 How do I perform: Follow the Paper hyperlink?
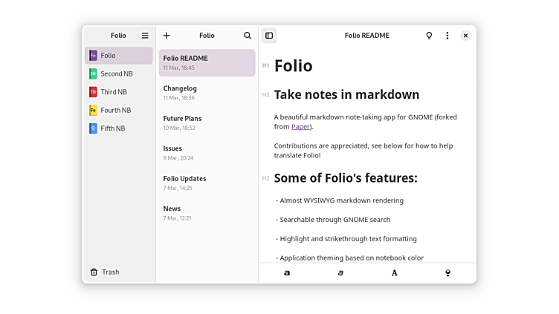pos(300,127)
